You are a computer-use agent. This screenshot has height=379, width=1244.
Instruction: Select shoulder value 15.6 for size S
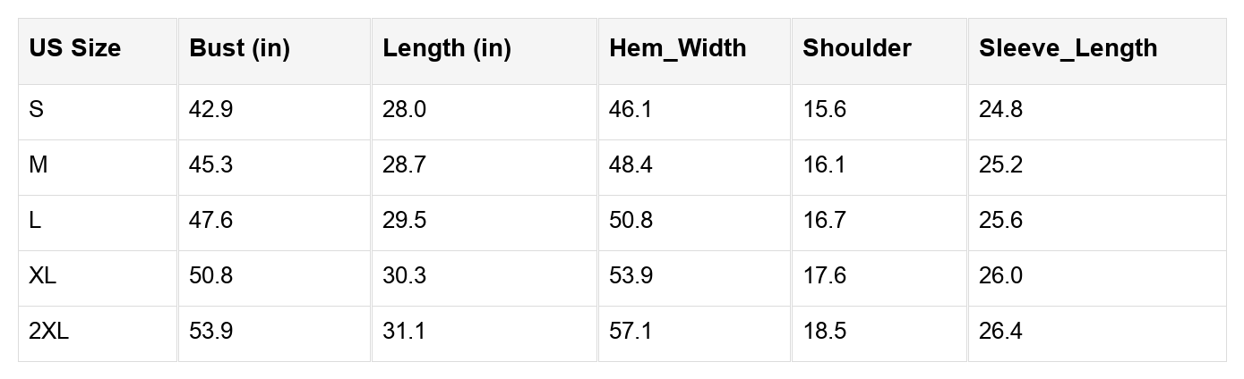824,110
